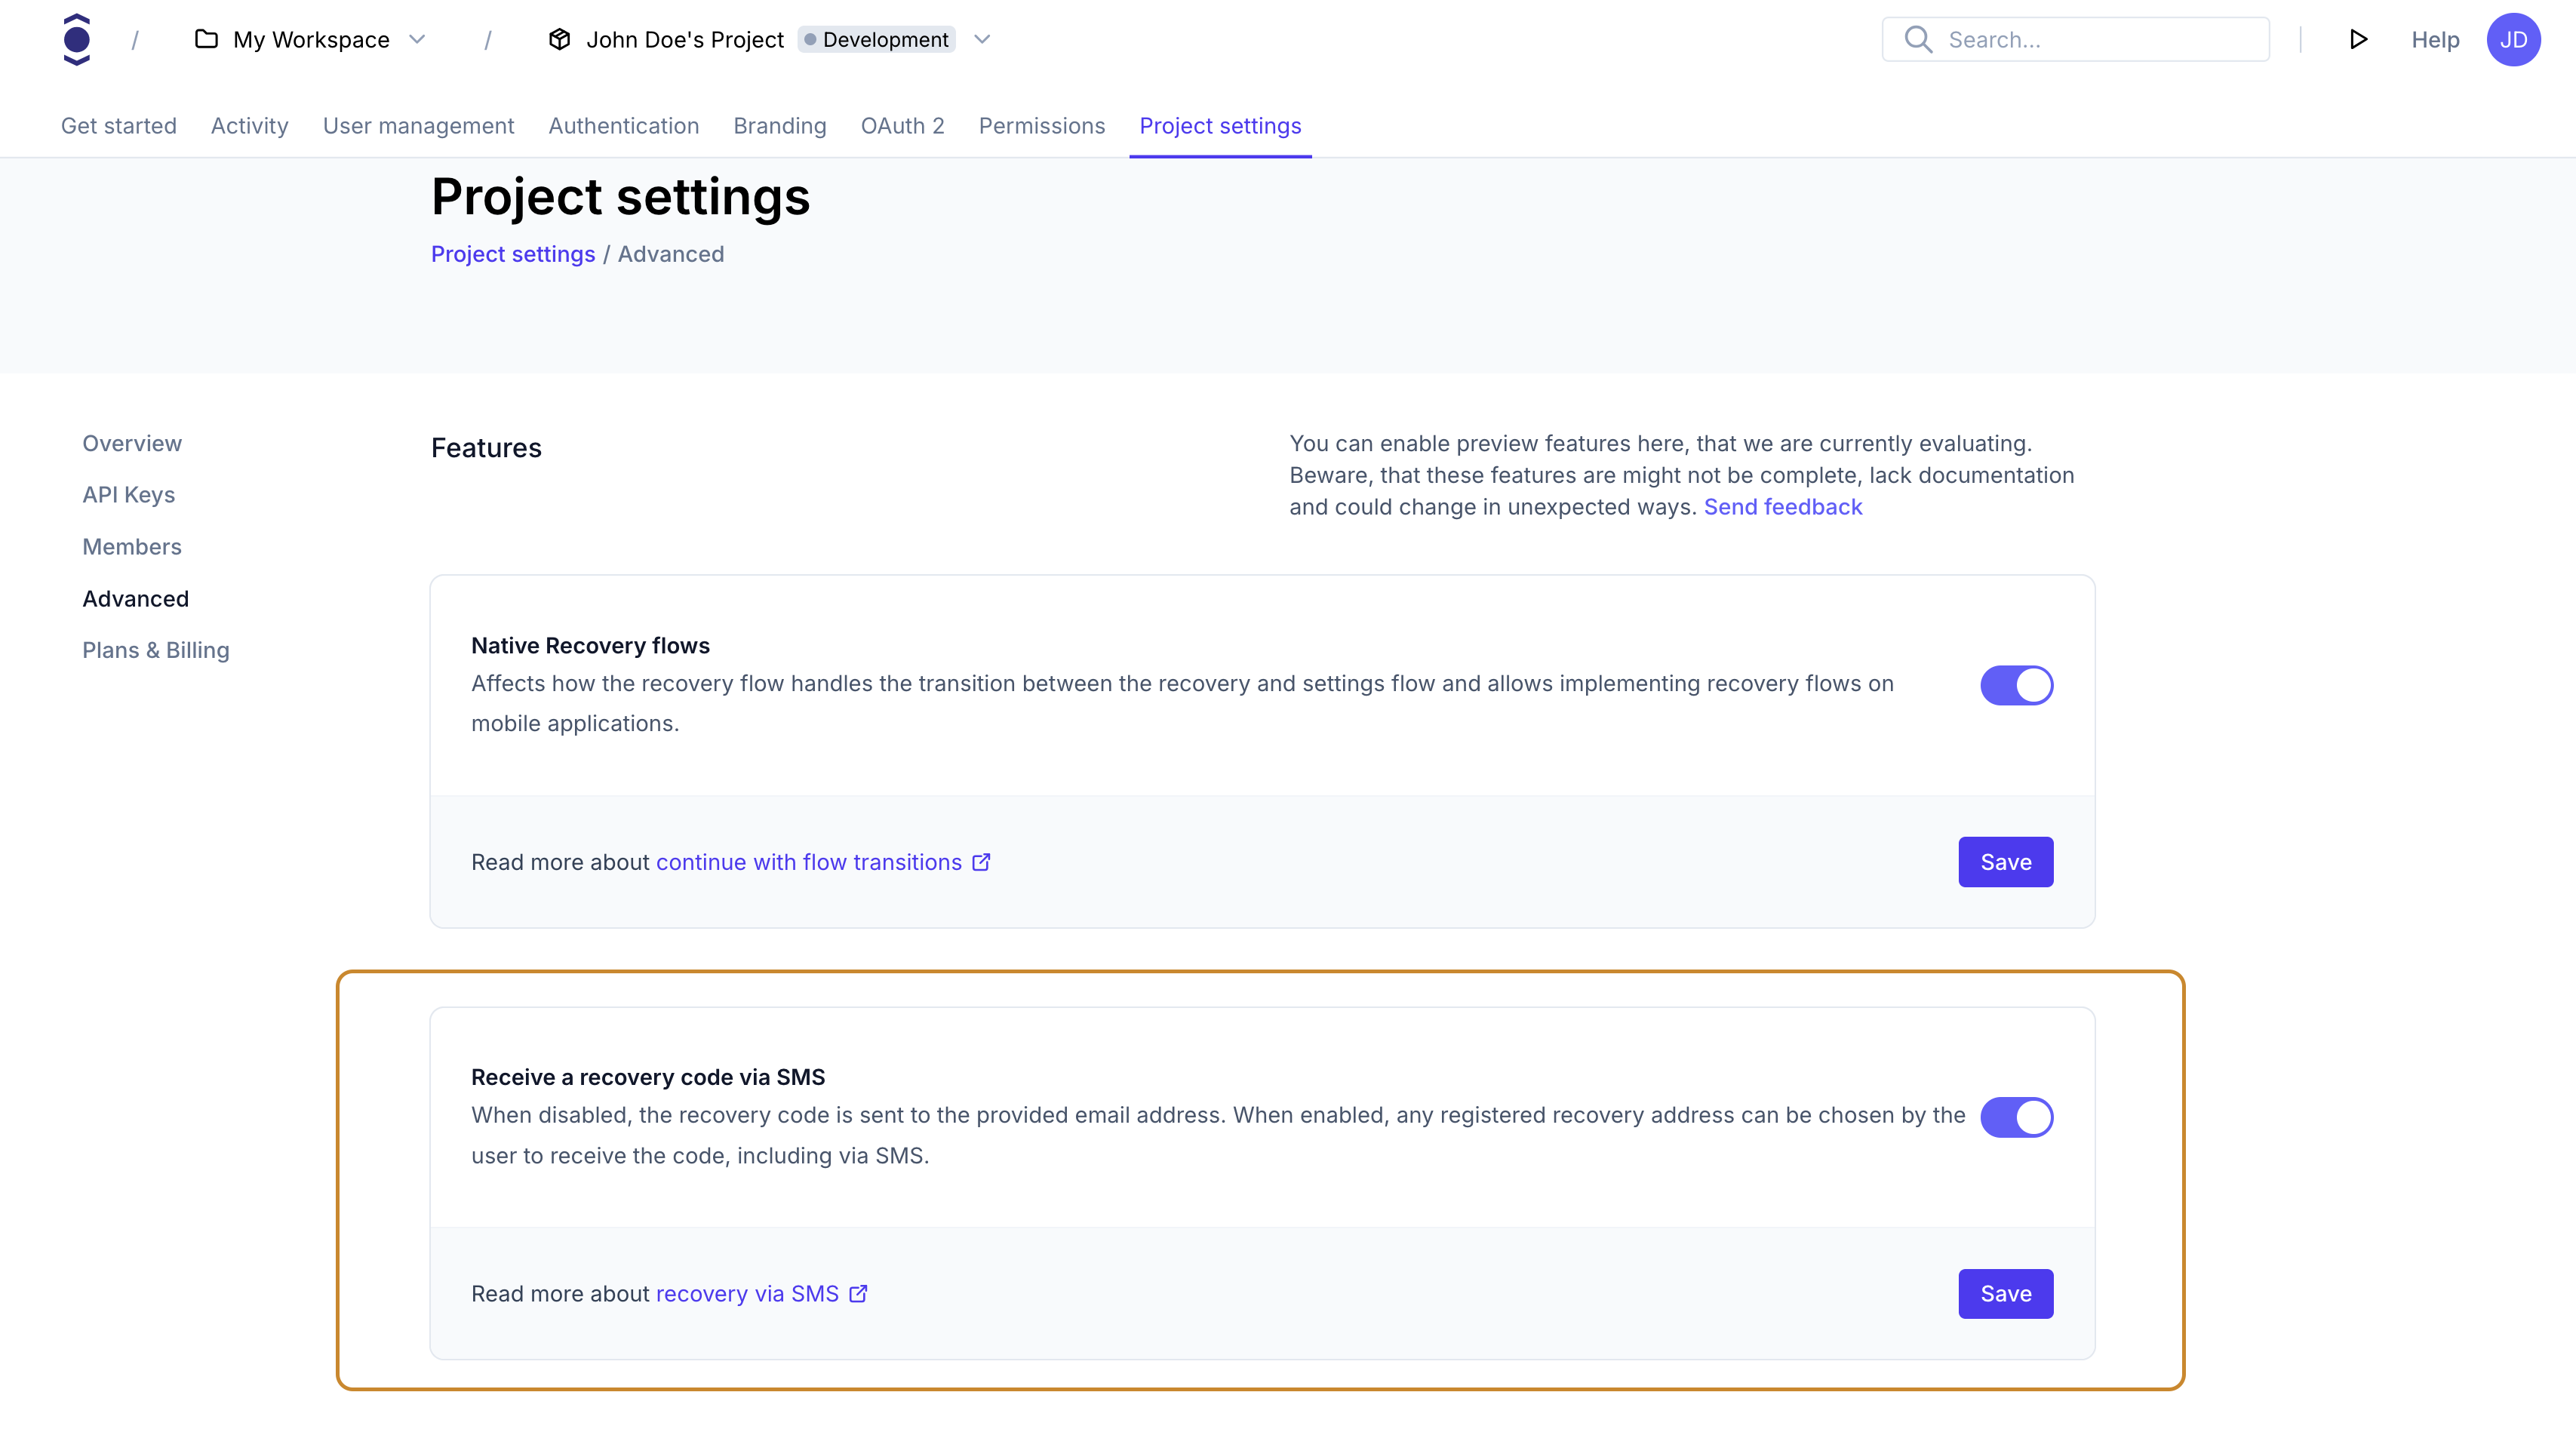Image resolution: width=2576 pixels, height=1429 pixels.
Task: Expand the project environment dropdown chevron
Action: 982,39
